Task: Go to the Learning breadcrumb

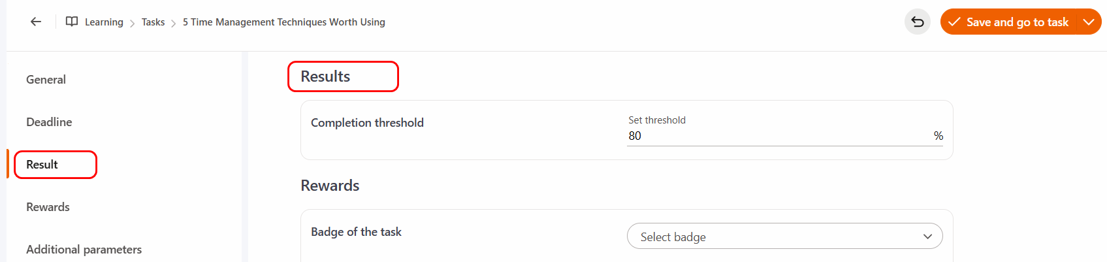Action: point(104,22)
